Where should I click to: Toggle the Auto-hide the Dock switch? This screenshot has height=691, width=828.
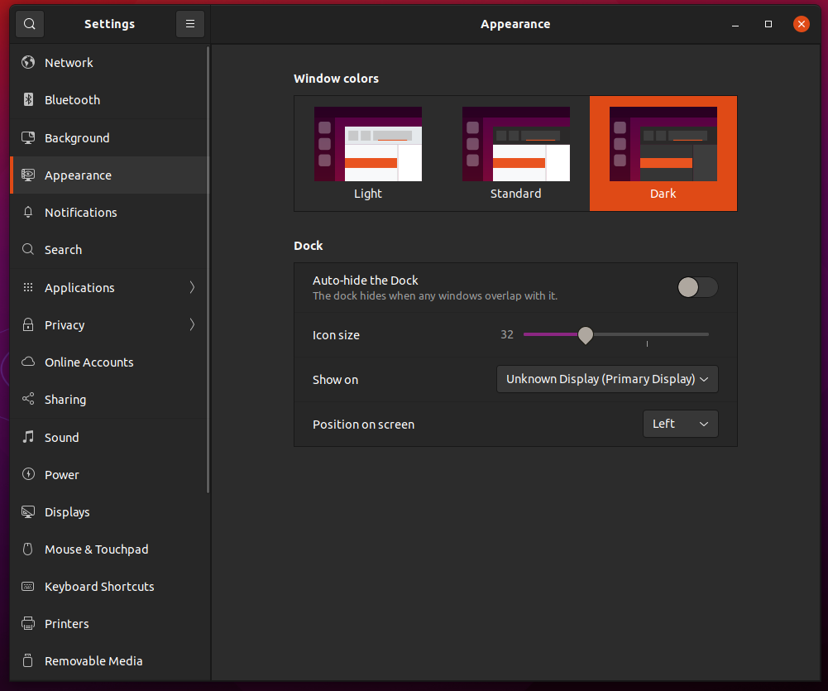(697, 287)
